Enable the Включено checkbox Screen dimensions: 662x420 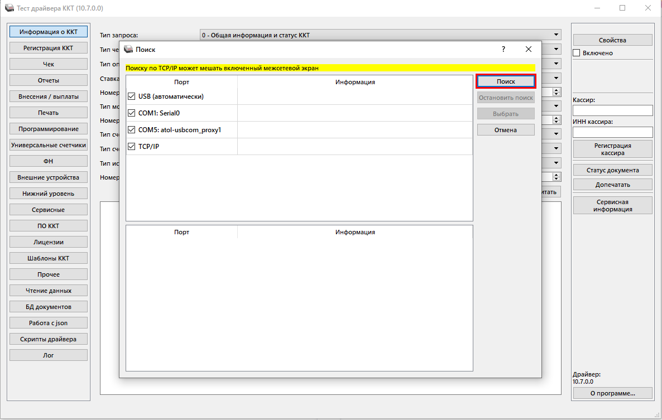577,53
